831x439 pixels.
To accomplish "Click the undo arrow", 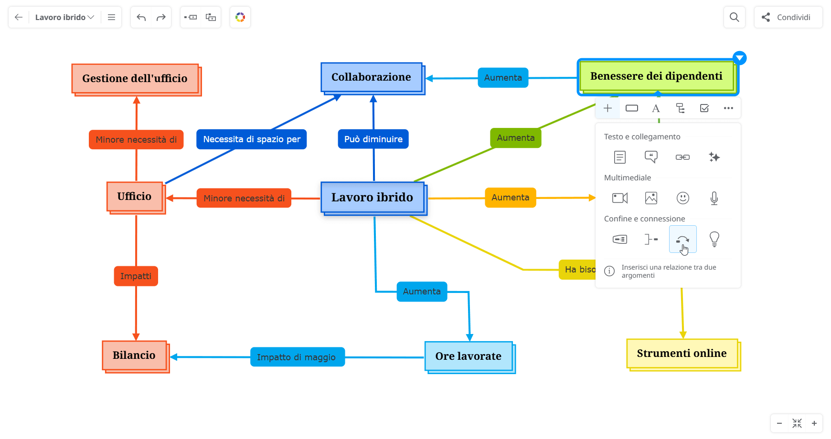I will coord(141,17).
